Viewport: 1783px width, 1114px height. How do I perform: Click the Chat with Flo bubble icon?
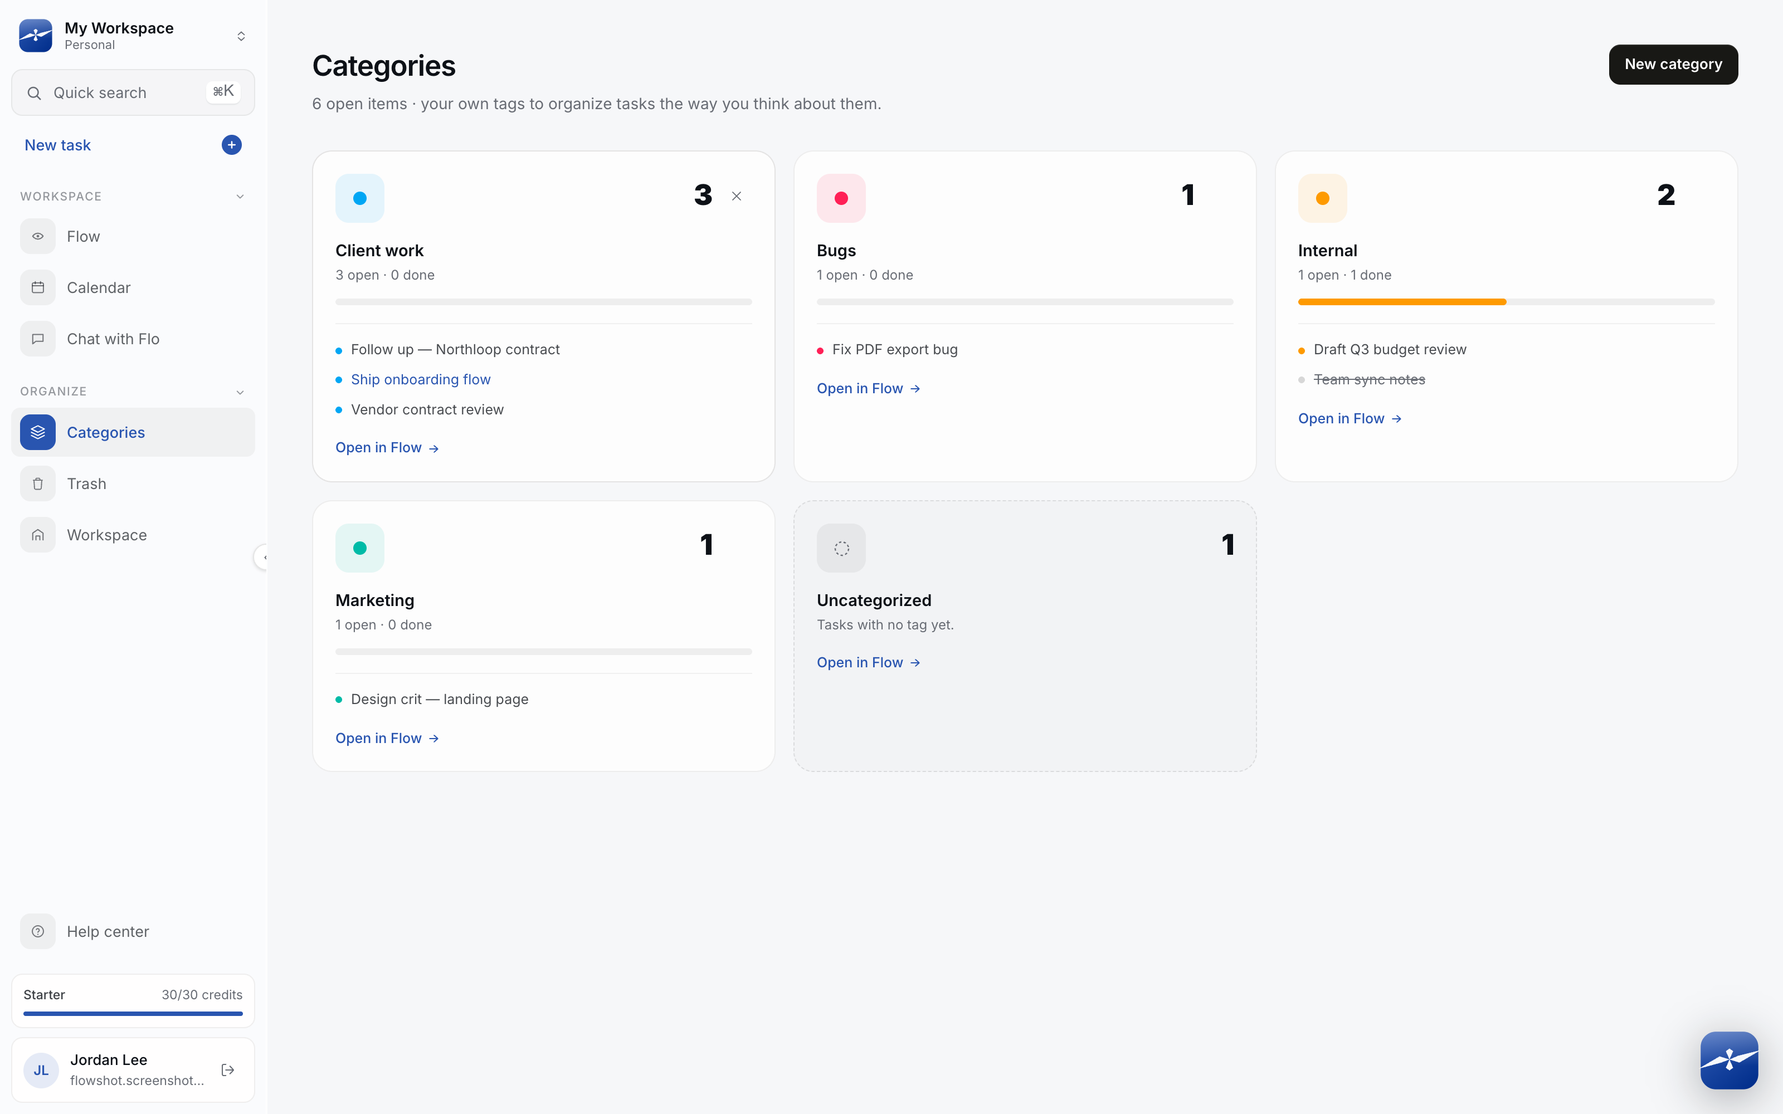pyautogui.click(x=37, y=339)
